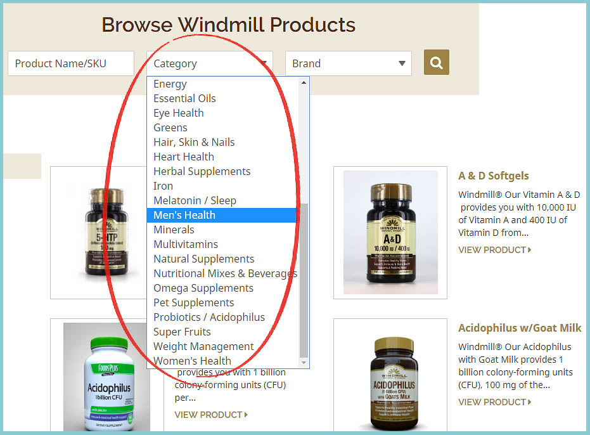
Task: Click VIEW PRODUCT under A & D Softgels
Action: pyautogui.click(x=494, y=250)
